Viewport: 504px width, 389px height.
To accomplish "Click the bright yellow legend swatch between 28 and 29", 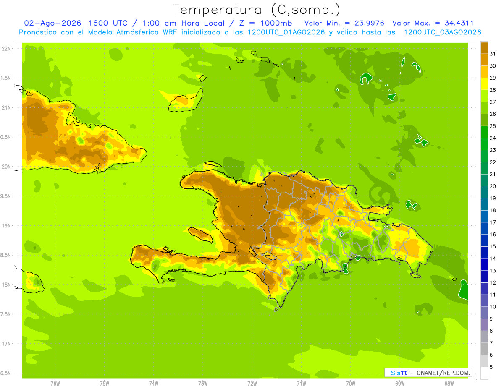I will [484, 84].
